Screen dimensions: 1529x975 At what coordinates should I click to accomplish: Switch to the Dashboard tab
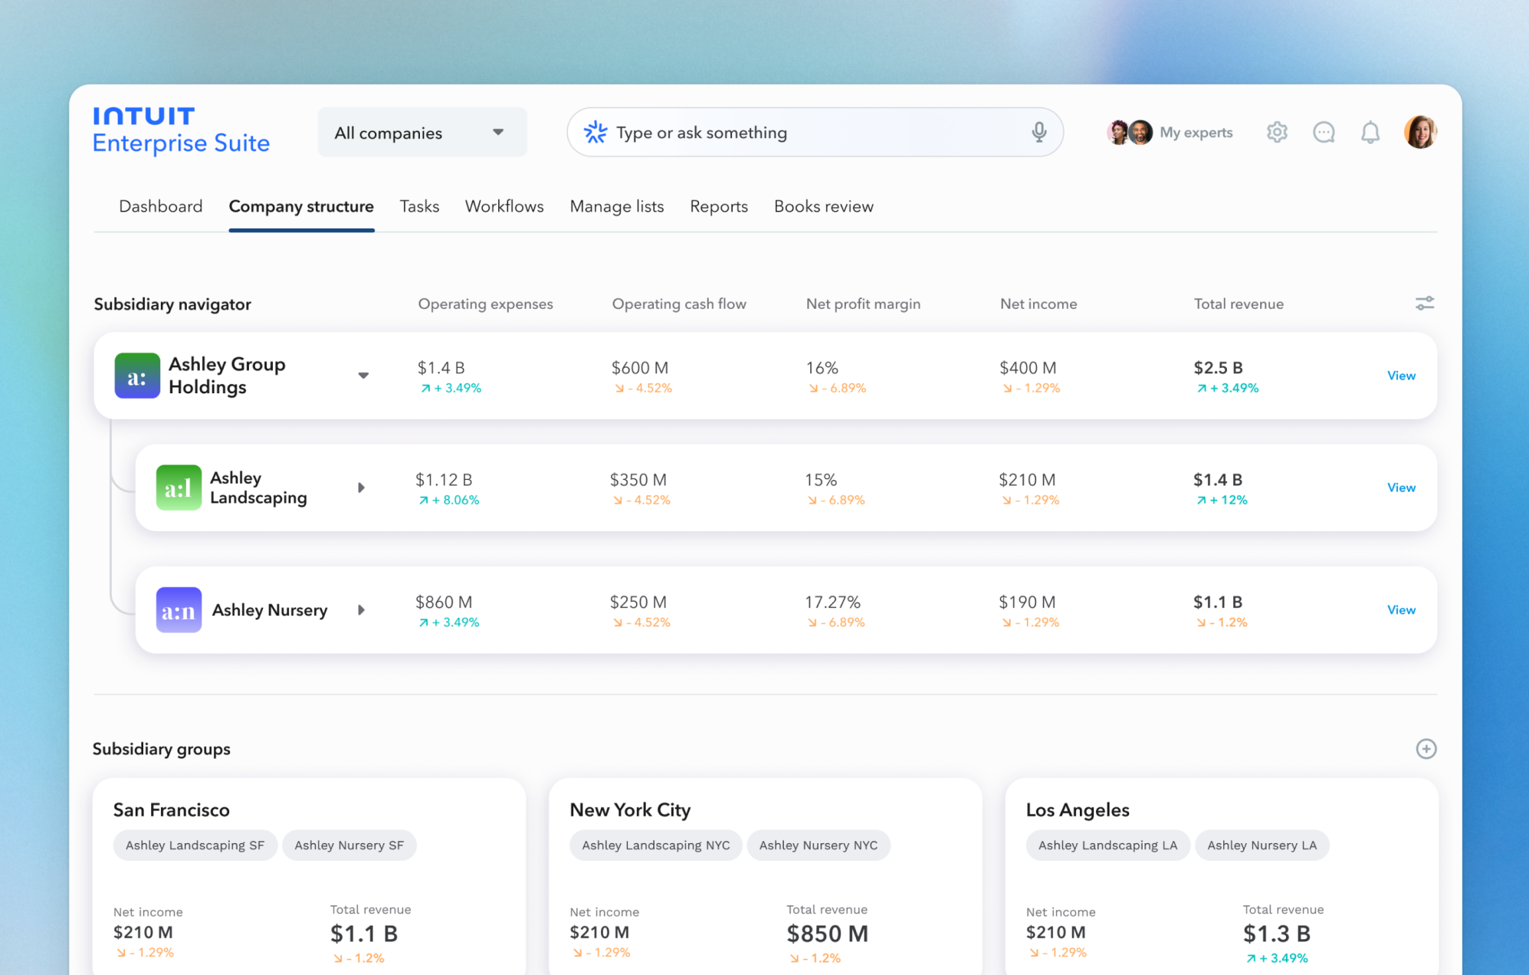[160, 206]
